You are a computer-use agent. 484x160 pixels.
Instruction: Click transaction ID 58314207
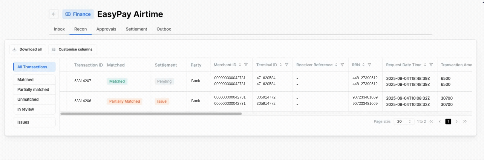83,81
